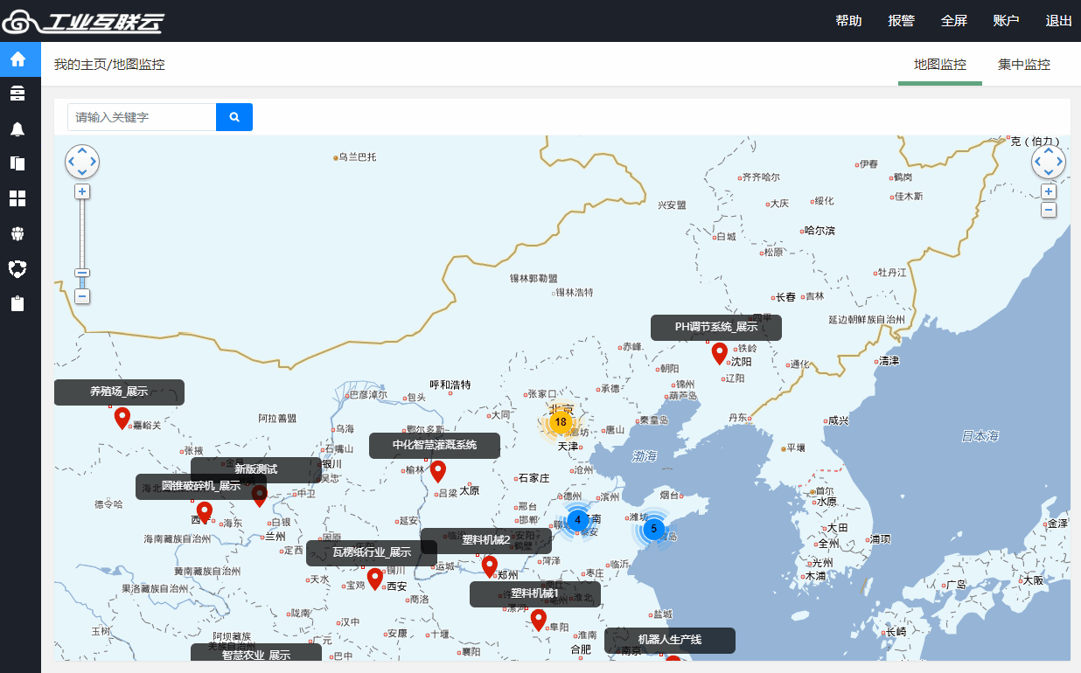Zoom out with right-side compact minus button
Image resolution: width=1081 pixels, height=673 pixels.
(1049, 210)
